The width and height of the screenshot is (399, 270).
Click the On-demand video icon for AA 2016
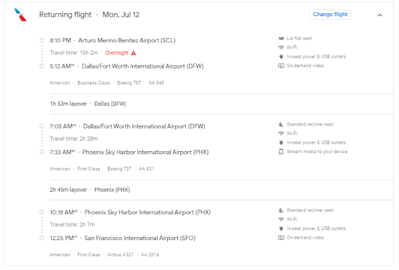coord(281,238)
